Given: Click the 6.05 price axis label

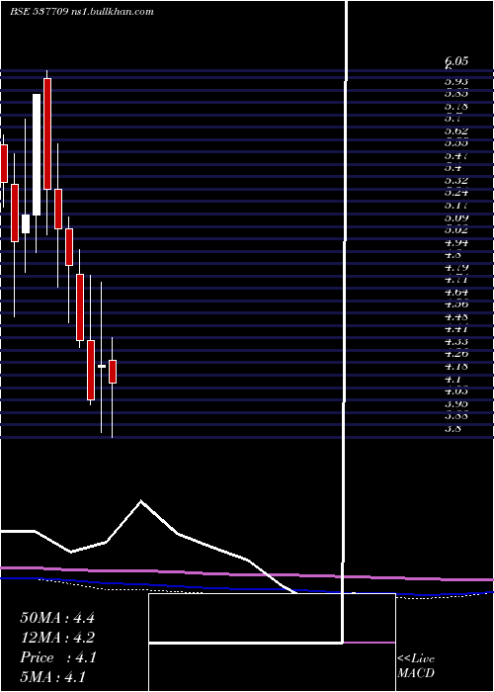Looking at the screenshot, I should pyautogui.click(x=456, y=61).
